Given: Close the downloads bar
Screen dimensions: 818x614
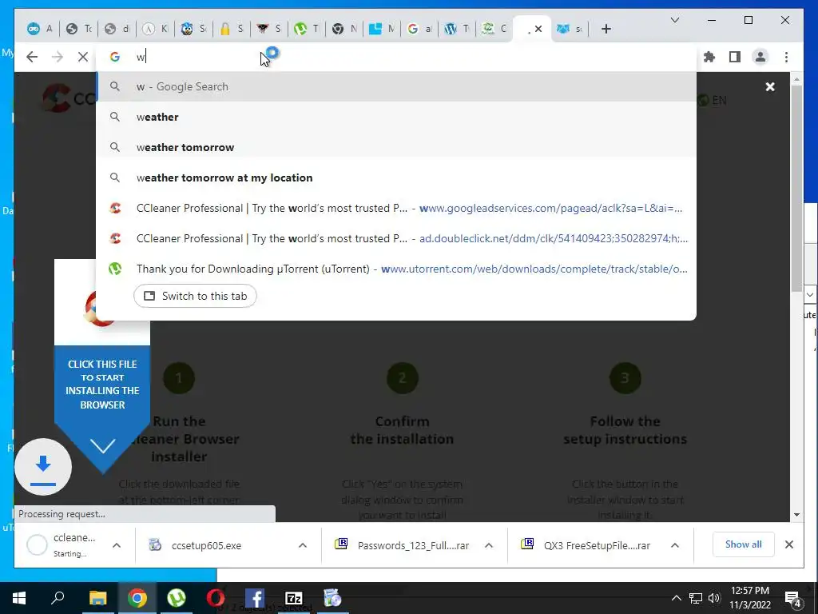Looking at the screenshot, I should [x=788, y=544].
